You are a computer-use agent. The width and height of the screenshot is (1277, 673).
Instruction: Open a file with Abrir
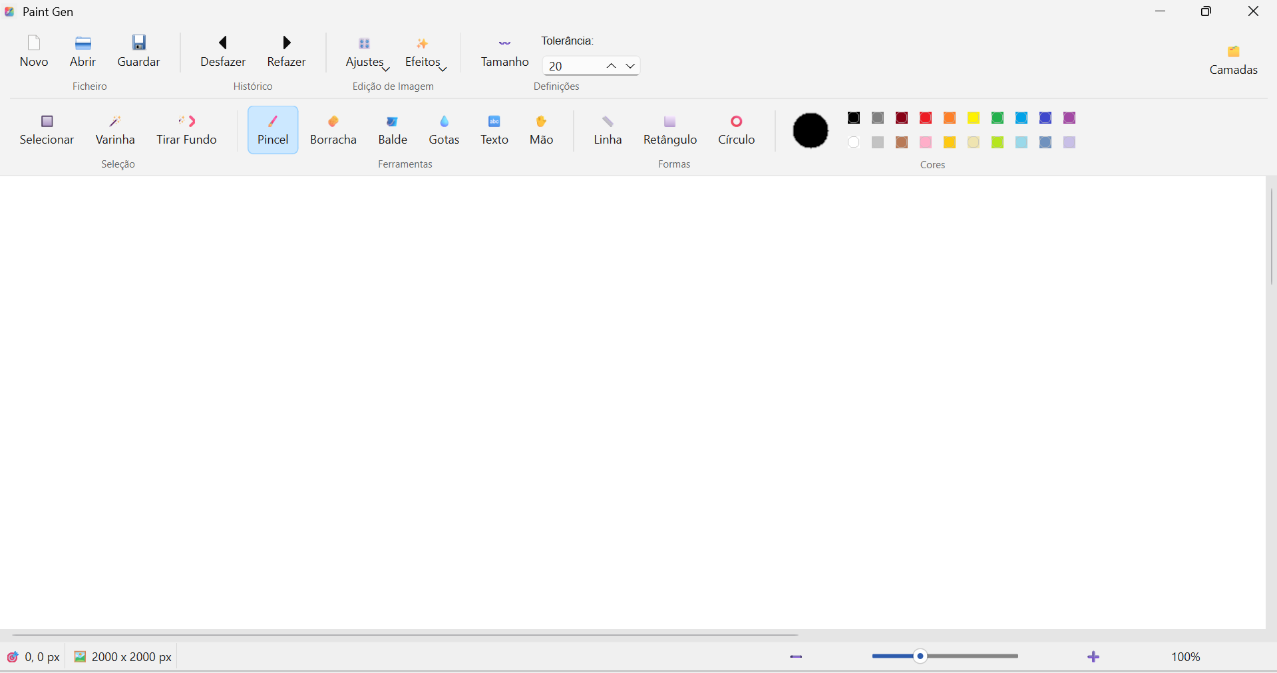[x=83, y=52]
